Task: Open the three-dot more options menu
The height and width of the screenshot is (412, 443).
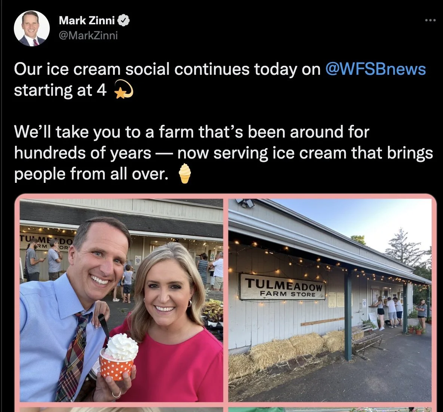Action: 430,20
